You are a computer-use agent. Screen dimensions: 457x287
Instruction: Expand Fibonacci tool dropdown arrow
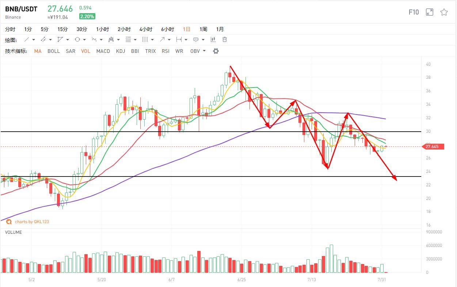(x=135, y=40)
